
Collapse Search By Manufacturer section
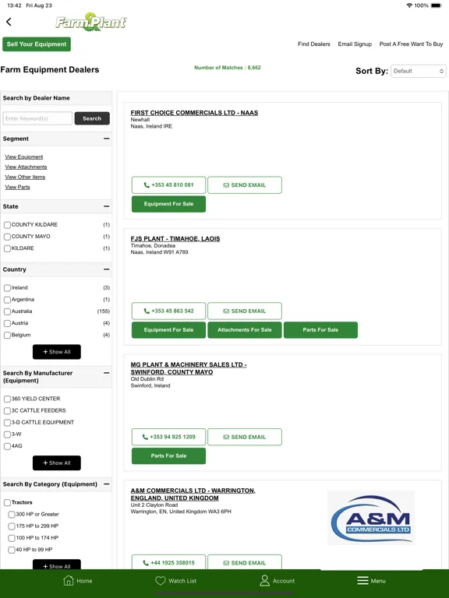click(107, 373)
